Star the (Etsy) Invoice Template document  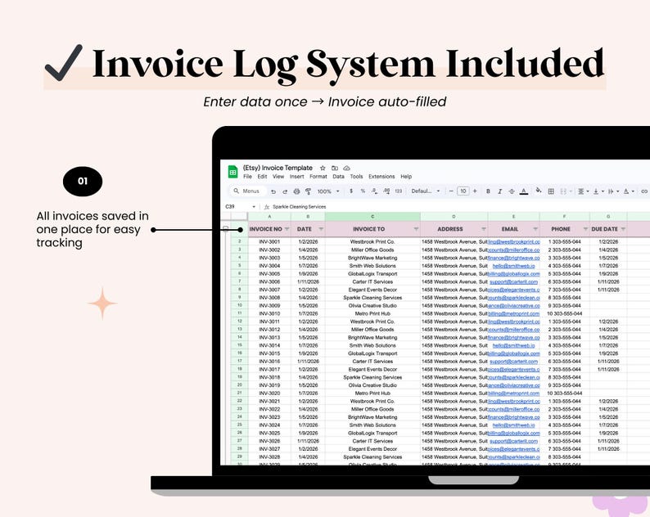[323, 168]
